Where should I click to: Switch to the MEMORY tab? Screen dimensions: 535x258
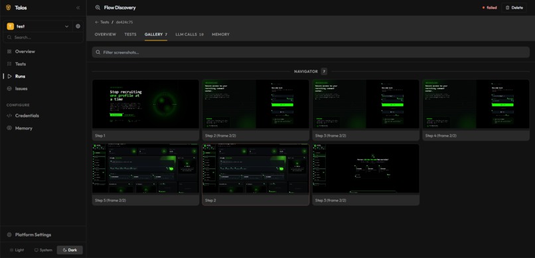[x=221, y=34]
